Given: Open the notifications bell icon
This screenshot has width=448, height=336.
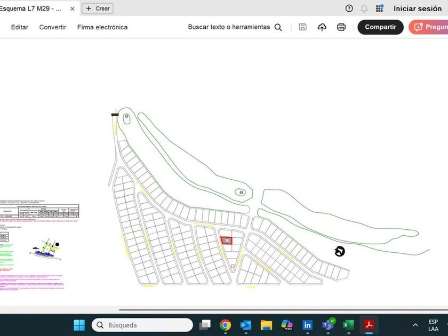Looking at the screenshot, I should pyautogui.click(x=364, y=9).
